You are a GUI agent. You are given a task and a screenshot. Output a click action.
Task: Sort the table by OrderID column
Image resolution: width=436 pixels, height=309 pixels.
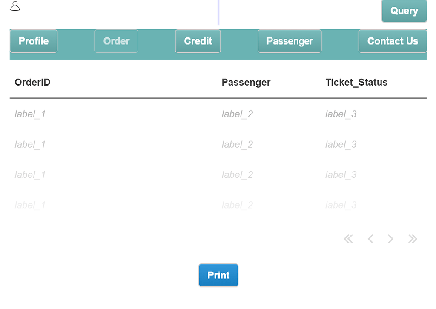[x=32, y=82]
